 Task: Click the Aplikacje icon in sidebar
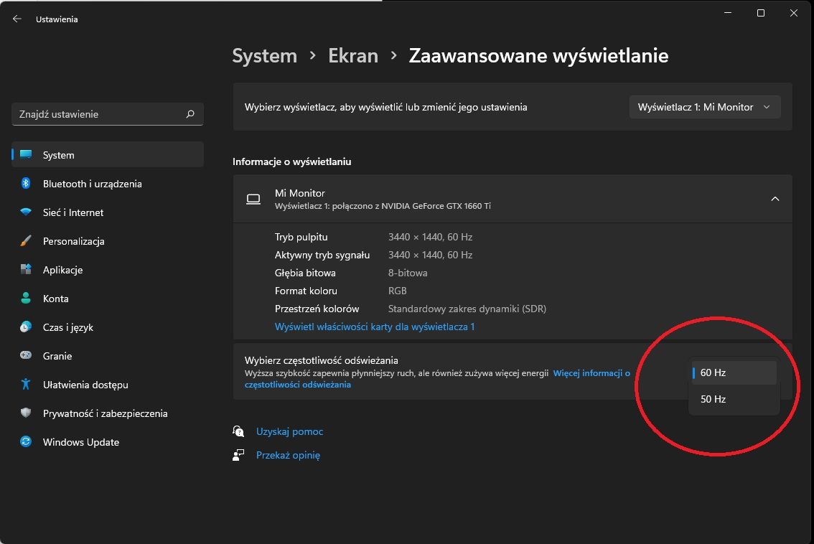click(26, 270)
